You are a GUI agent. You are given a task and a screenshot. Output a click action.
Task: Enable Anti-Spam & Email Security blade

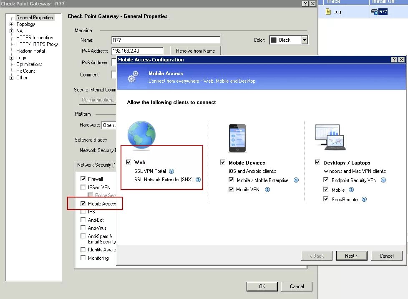(x=83, y=236)
